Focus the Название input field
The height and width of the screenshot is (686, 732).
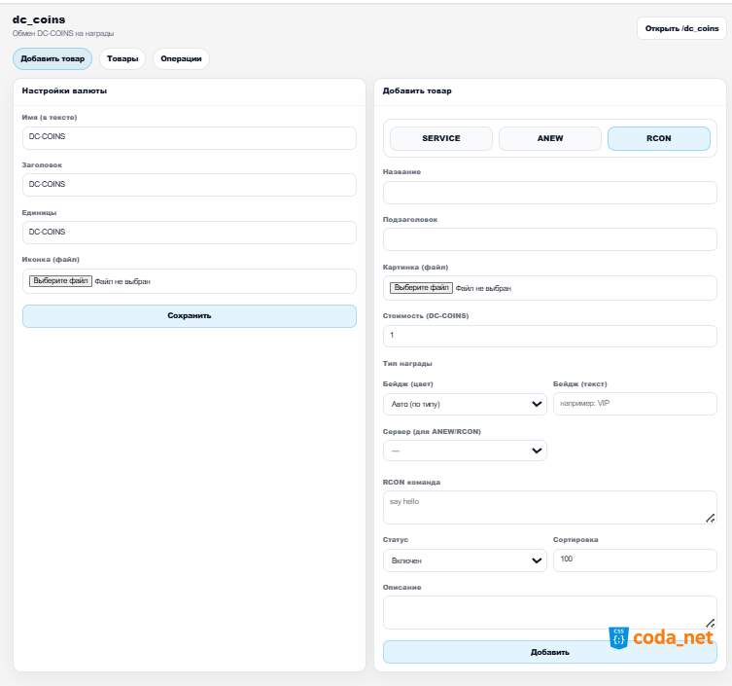coord(550,193)
